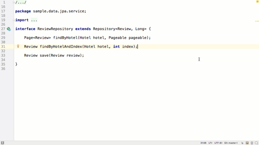Expand the folded header comment block
The image size is (259, 145).
[x=14, y=2]
